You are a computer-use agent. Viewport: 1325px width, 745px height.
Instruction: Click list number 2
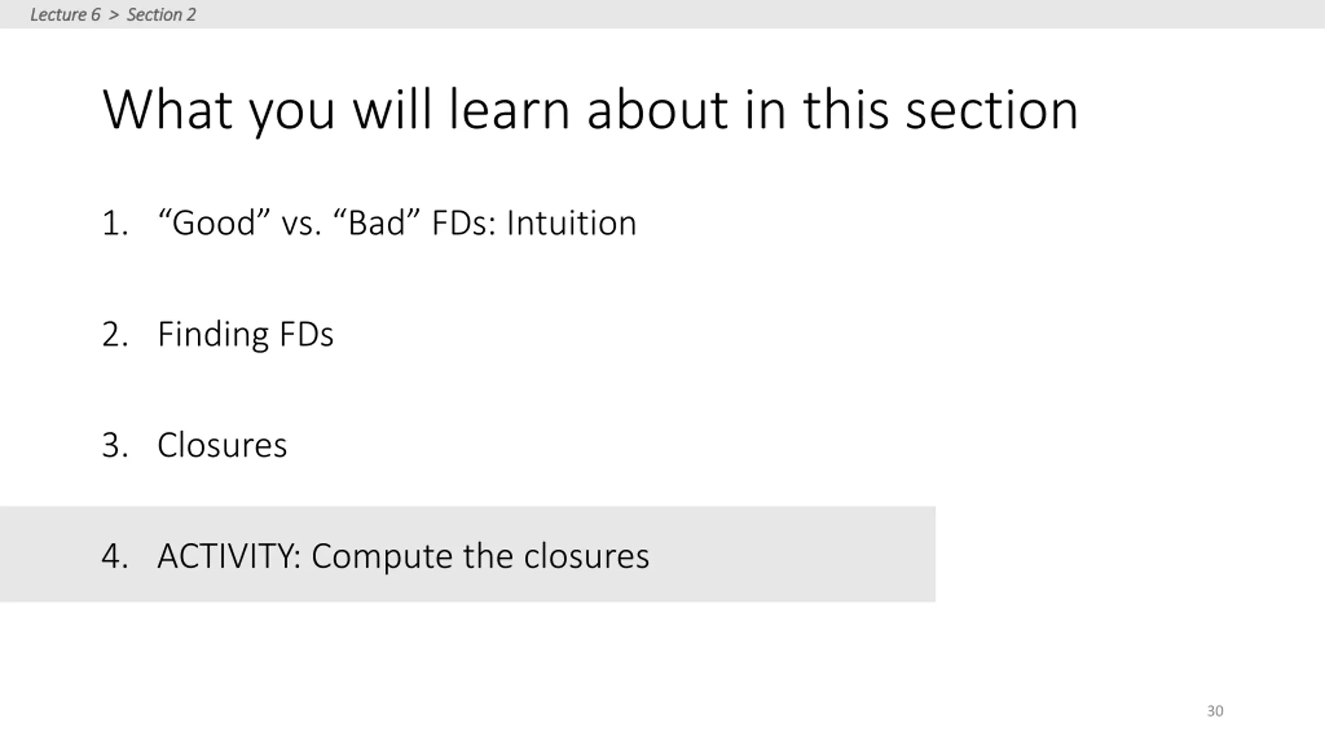point(114,334)
